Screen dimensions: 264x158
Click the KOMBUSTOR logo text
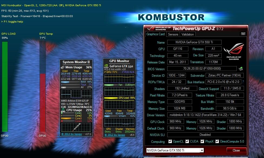(171, 17)
